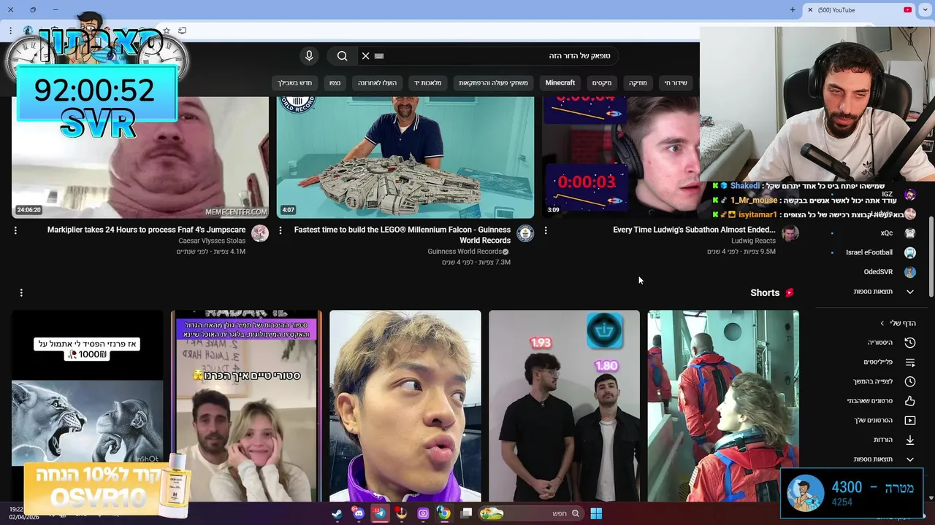Open the לצפייה בהמשך watch later icon
935x525 pixels.
tap(910, 381)
